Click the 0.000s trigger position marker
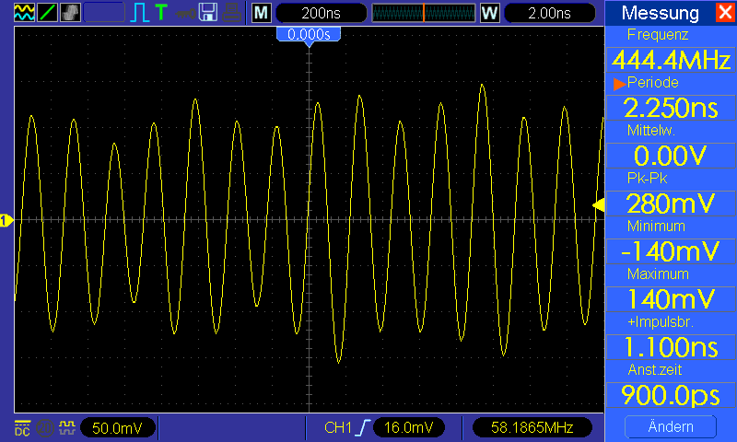The width and height of the screenshot is (737, 442). tap(309, 35)
